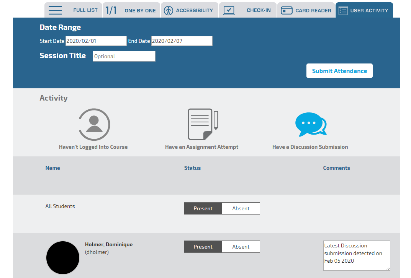Click the One by One 1/1 icon

pos(111,10)
